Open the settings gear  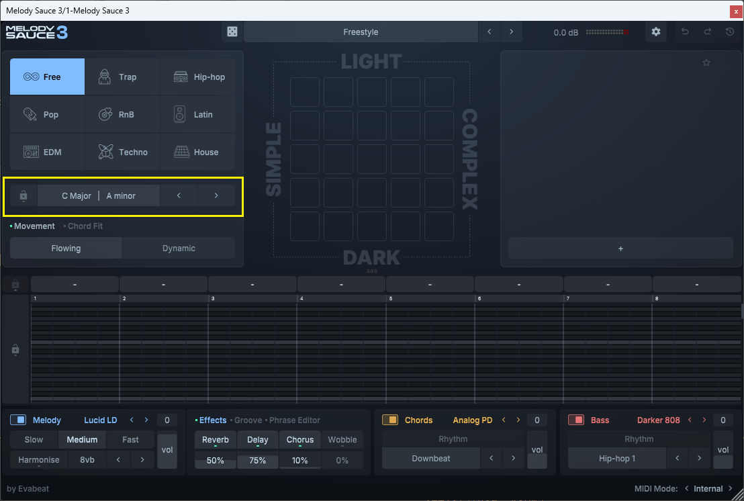click(656, 32)
